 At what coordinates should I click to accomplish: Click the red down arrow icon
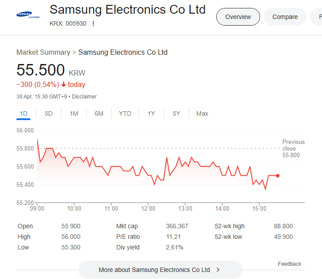64,85
